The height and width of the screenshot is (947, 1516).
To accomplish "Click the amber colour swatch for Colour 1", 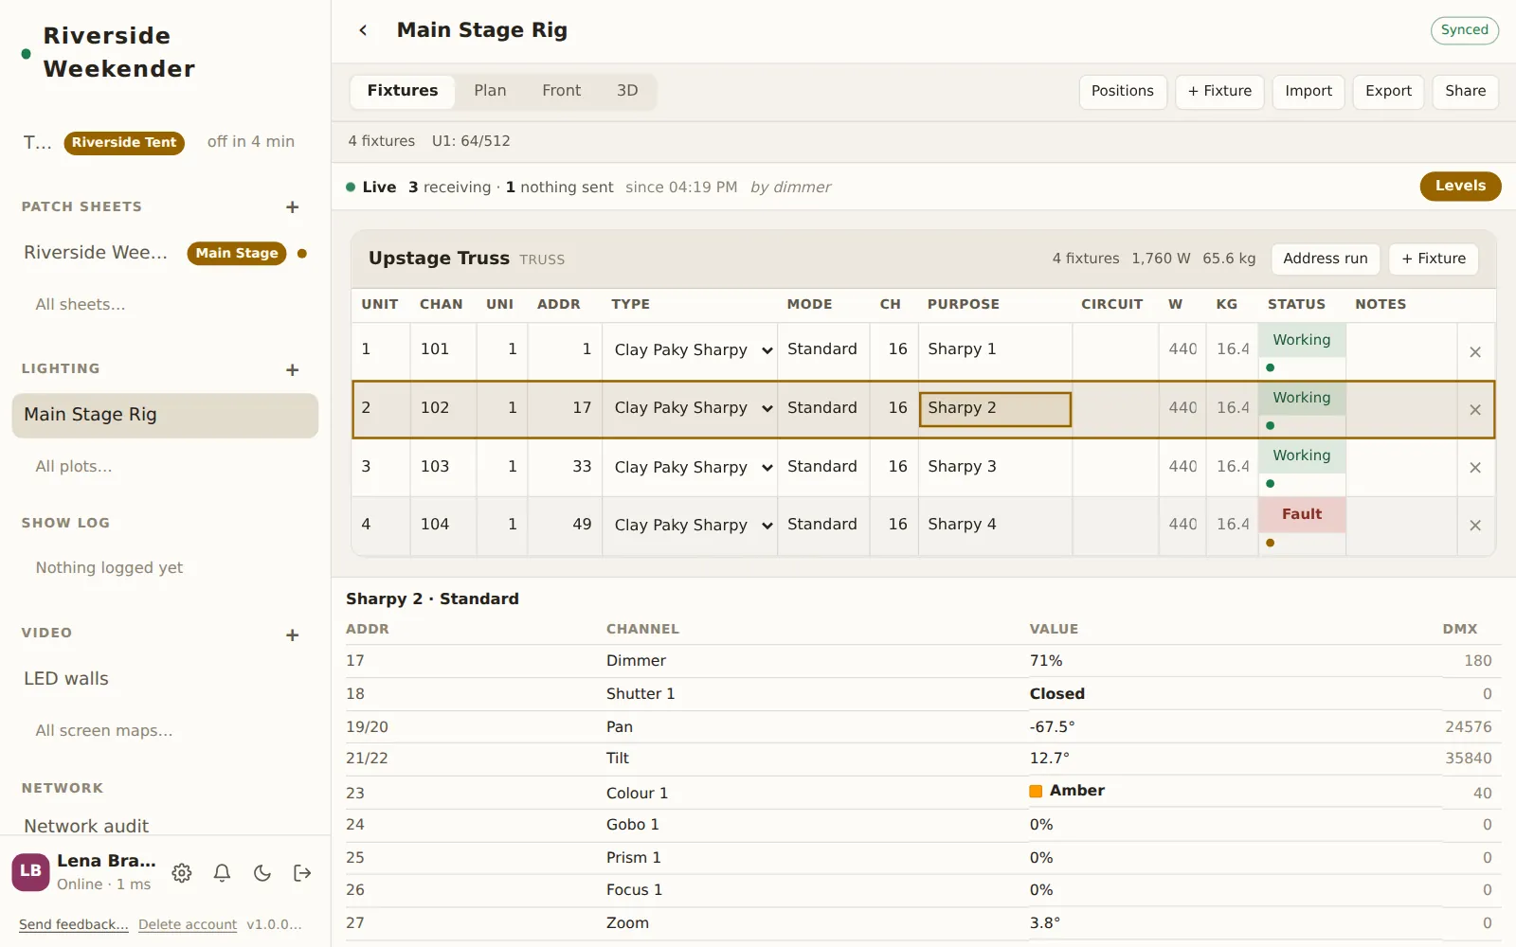I will pyautogui.click(x=1036, y=791).
